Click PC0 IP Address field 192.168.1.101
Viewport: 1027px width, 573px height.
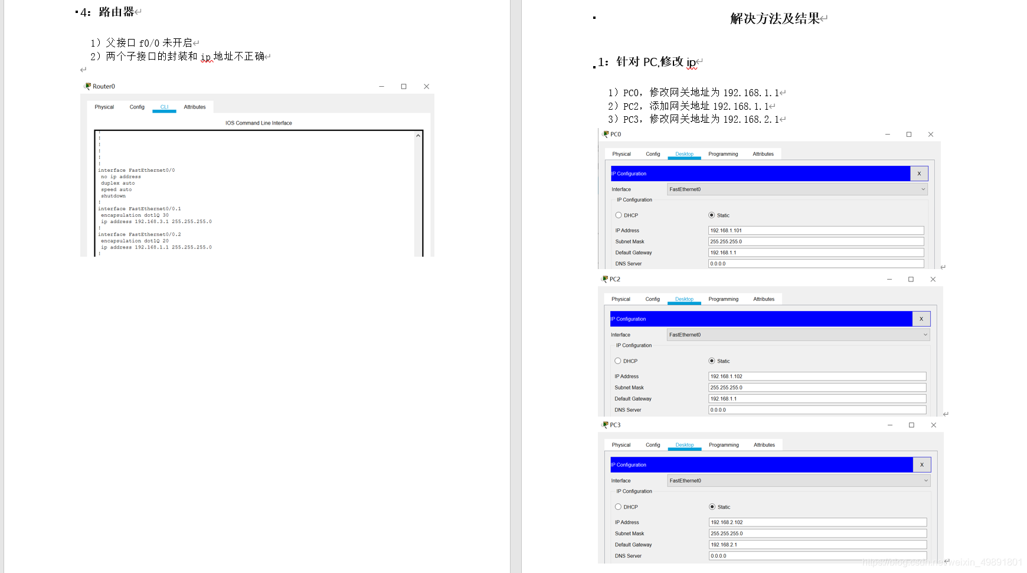click(x=816, y=231)
